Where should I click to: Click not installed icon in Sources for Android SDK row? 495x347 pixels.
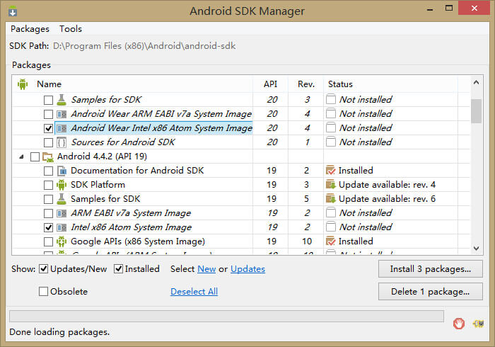(x=330, y=142)
